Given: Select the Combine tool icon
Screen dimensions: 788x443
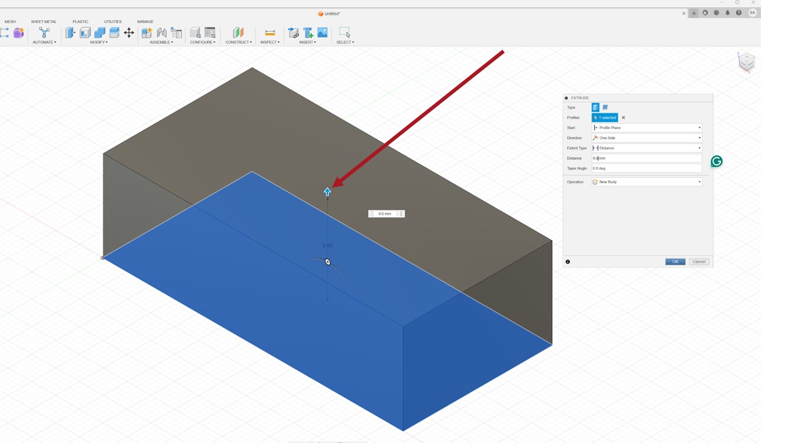Looking at the screenshot, I should (x=100, y=33).
